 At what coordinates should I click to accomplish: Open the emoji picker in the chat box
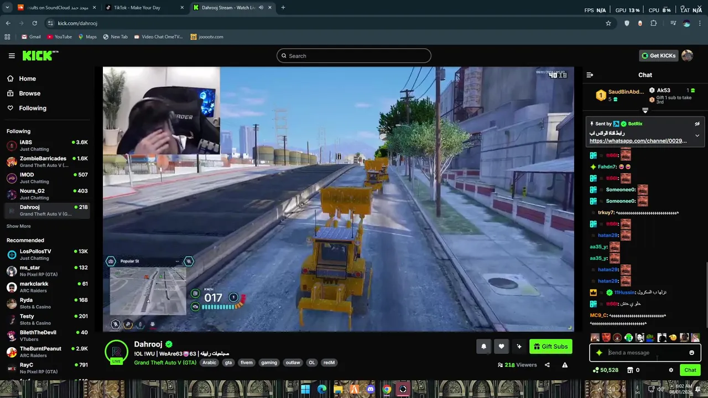pos(691,353)
